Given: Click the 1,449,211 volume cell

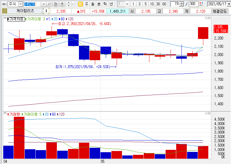Looking at the screenshot, I should tap(117, 11).
